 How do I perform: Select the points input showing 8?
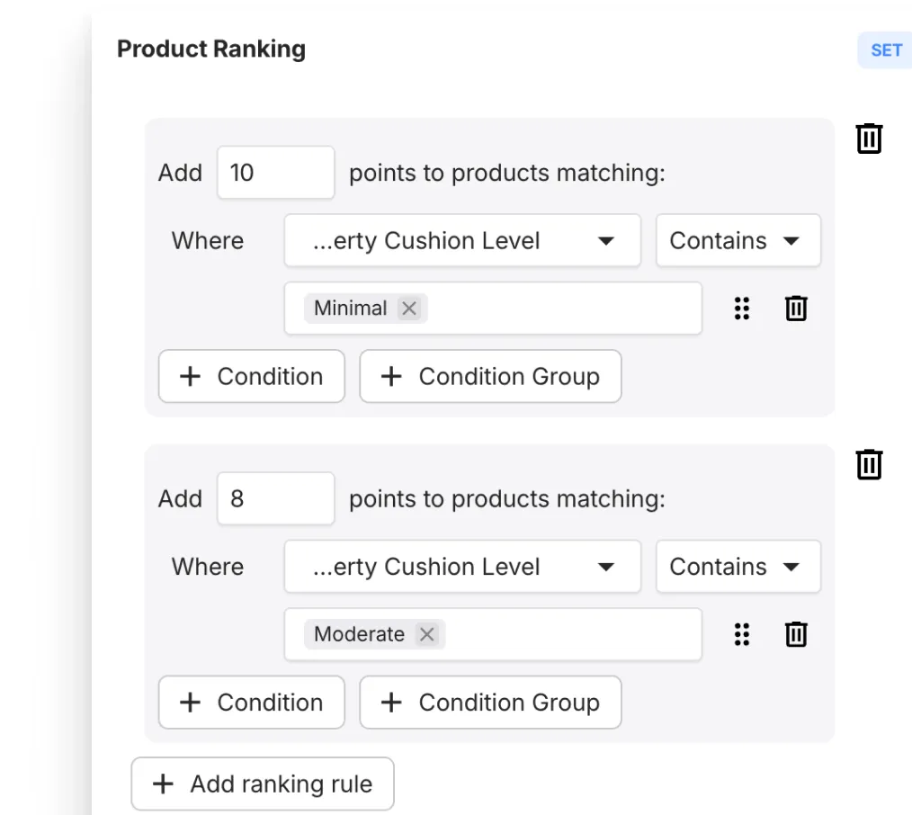[275, 498]
